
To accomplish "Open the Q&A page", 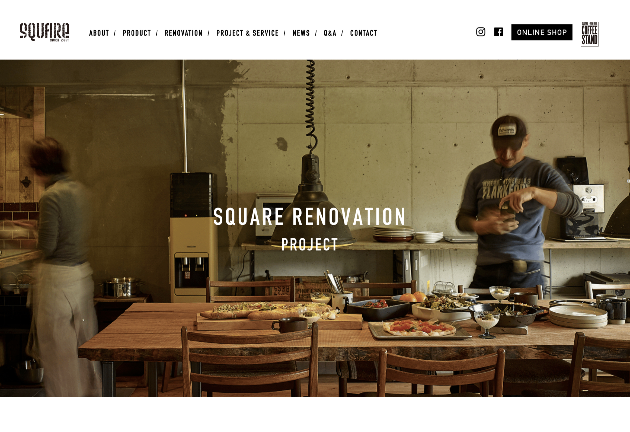I will [330, 33].
